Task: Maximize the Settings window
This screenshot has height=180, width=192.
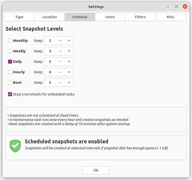Action: coord(176,6)
